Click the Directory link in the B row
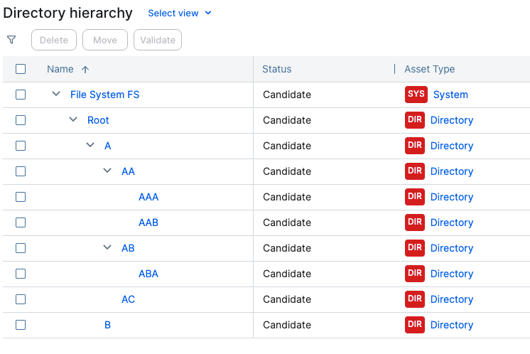 coord(452,325)
